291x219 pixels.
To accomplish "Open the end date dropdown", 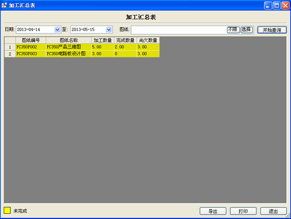I will 109,30.
